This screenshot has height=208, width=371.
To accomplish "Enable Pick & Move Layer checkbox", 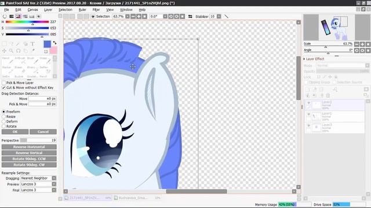I will (x=3, y=83).
